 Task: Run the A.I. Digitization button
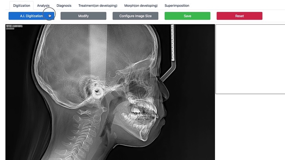click(x=31, y=16)
